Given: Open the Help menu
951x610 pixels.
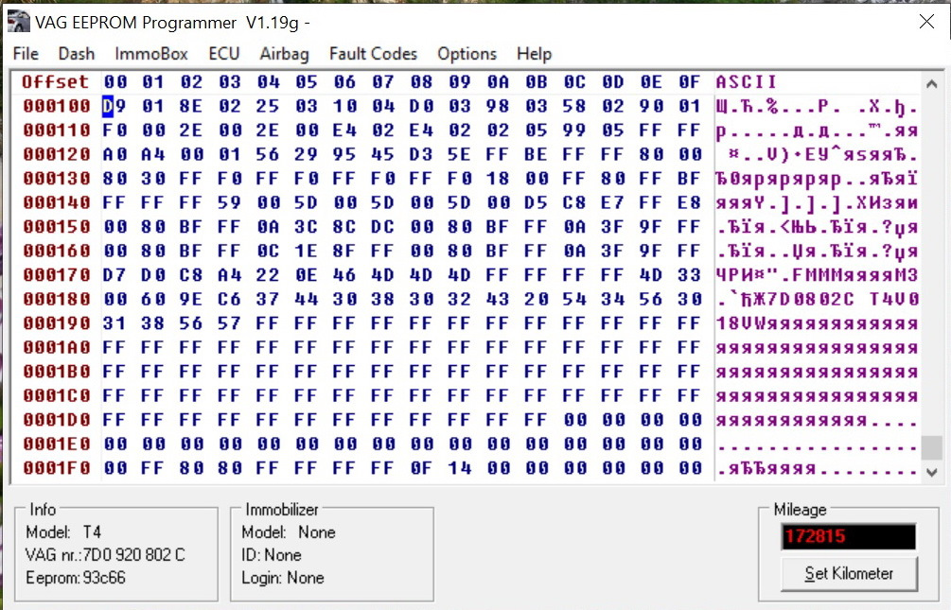Looking at the screenshot, I should pyautogui.click(x=534, y=54).
